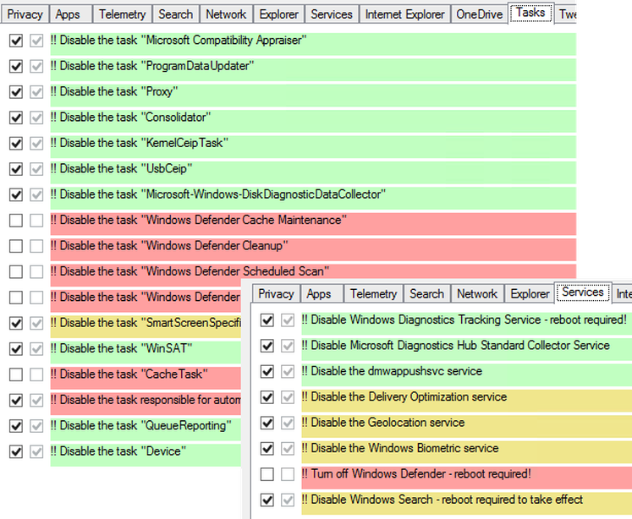The image size is (632, 519).
Task: Uncheck "Microsoft Compatibility Appraiser" task checkbox
Action: [x=16, y=41]
